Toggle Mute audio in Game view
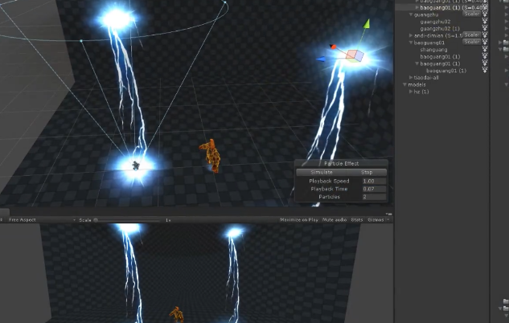Screen dimensions: 509x323 [x=335, y=220]
